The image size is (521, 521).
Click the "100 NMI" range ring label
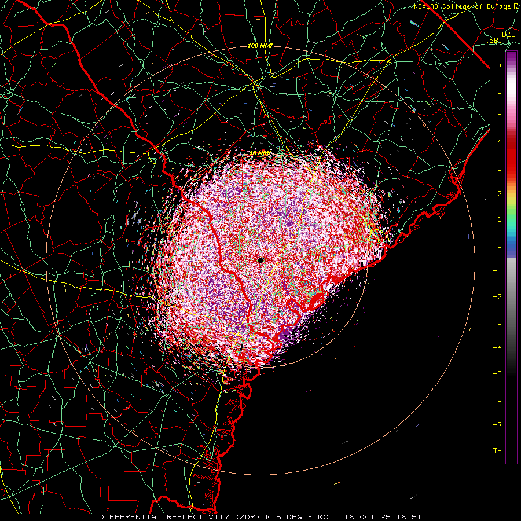click(x=260, y=46)
